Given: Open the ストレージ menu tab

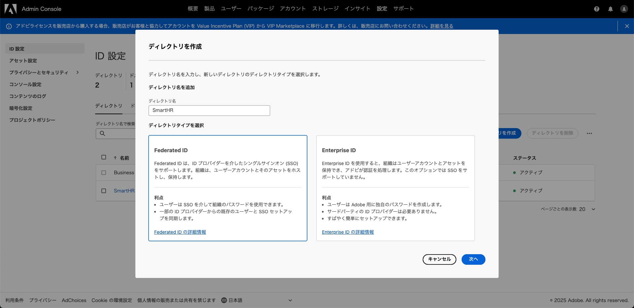Looking at the screenshot, I should (325, 9).
